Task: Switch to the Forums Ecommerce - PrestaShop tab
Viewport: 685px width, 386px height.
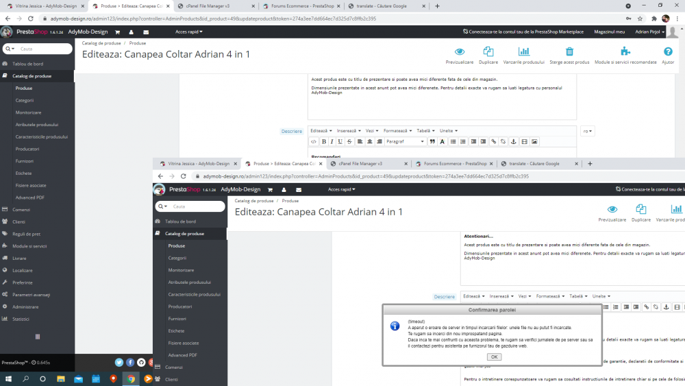Action: (301, 6)
